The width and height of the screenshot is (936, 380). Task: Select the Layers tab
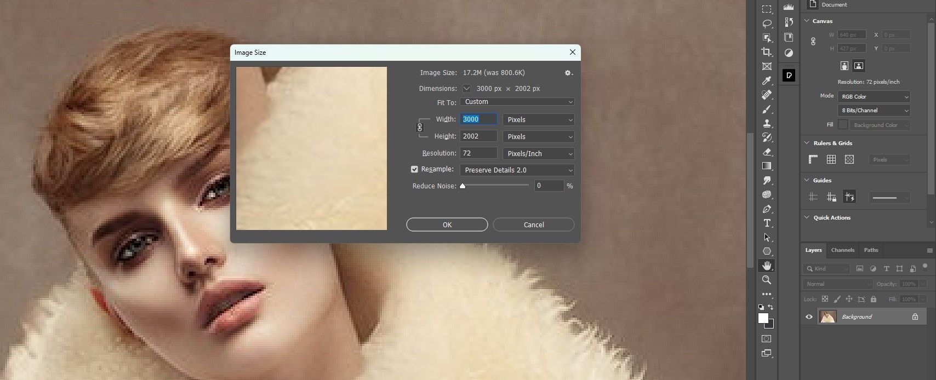point(813,250)
